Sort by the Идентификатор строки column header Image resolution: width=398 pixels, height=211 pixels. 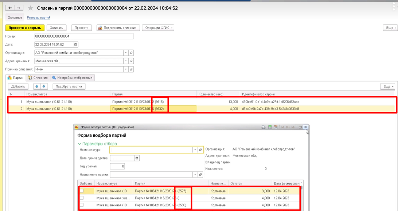(317, 94)
